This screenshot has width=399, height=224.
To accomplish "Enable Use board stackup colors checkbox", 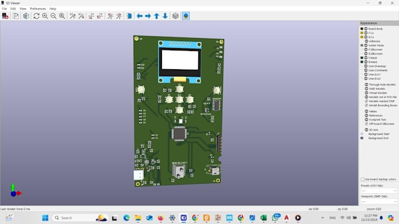I will (363, 179).
